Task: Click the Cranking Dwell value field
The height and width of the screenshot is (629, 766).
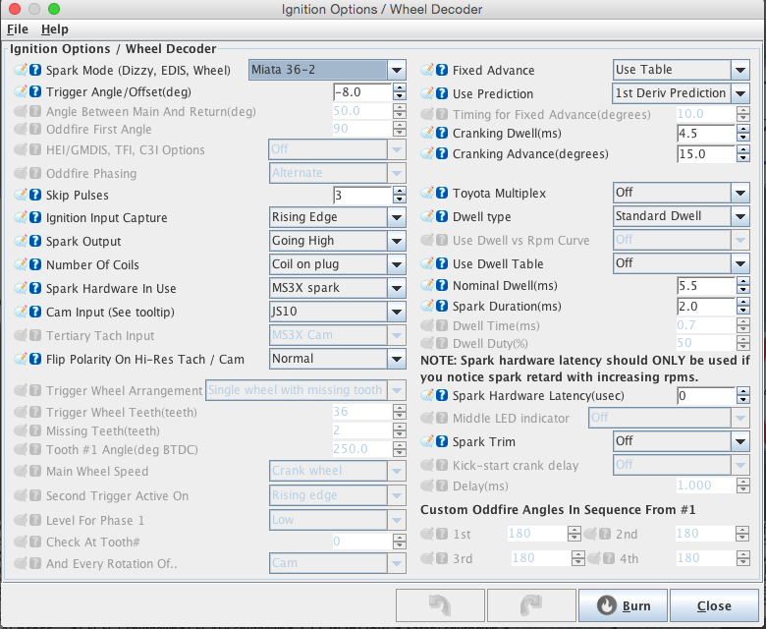Action: [x=706, y=133]
